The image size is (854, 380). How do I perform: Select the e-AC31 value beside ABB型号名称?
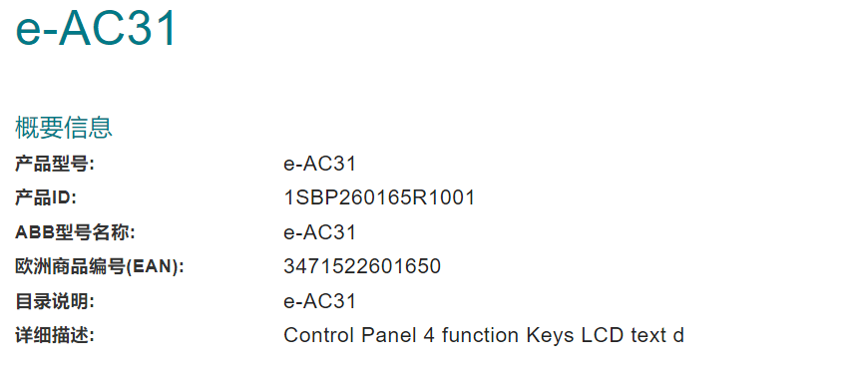click(319, 232)
